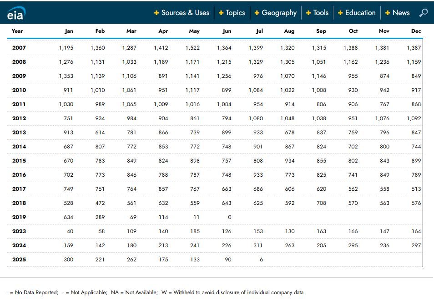Click the plus icon beside Topics

point(221,13)
